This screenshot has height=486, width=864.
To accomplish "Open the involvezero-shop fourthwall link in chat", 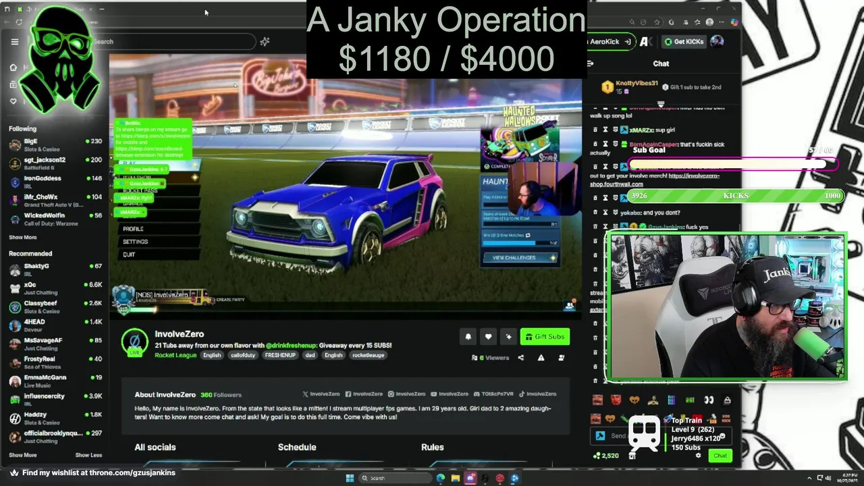I will [x=655, y=180].
